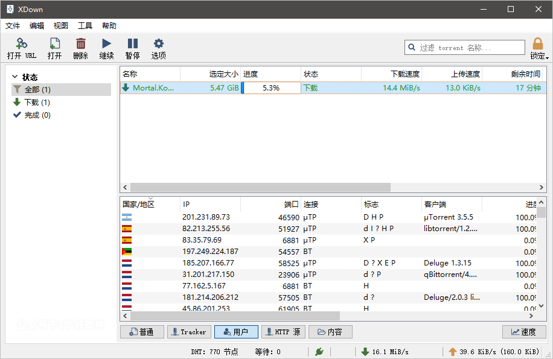Select the 用户 peers tab
The height and width of the screenshot is (359, 553).
[x=236, y=332]
